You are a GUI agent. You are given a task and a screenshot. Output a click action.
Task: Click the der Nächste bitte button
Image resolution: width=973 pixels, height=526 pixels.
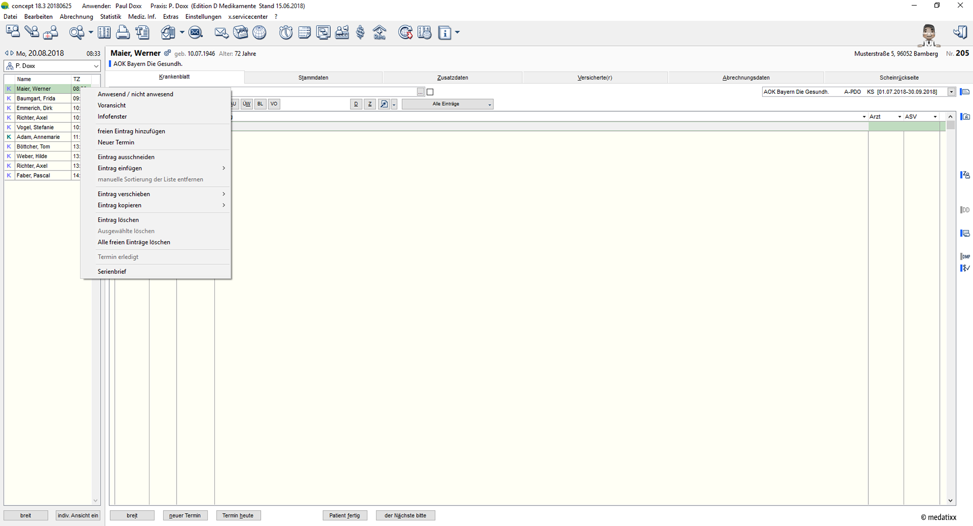405,515
